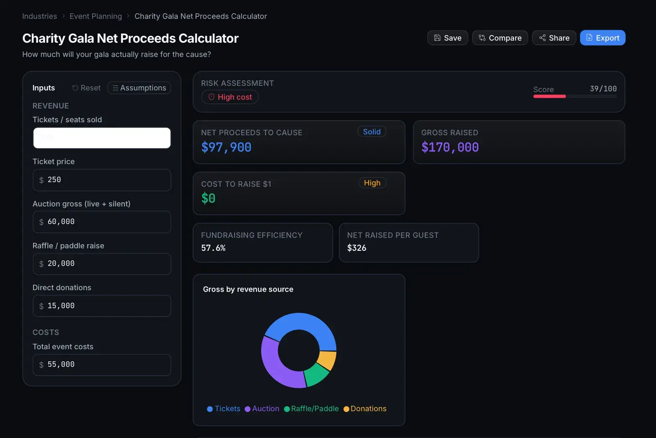Image resolution: width=656 pixels, height=438 pixels.
Task: Click the Gross by revenue source heading
Action: coord(248,289)
